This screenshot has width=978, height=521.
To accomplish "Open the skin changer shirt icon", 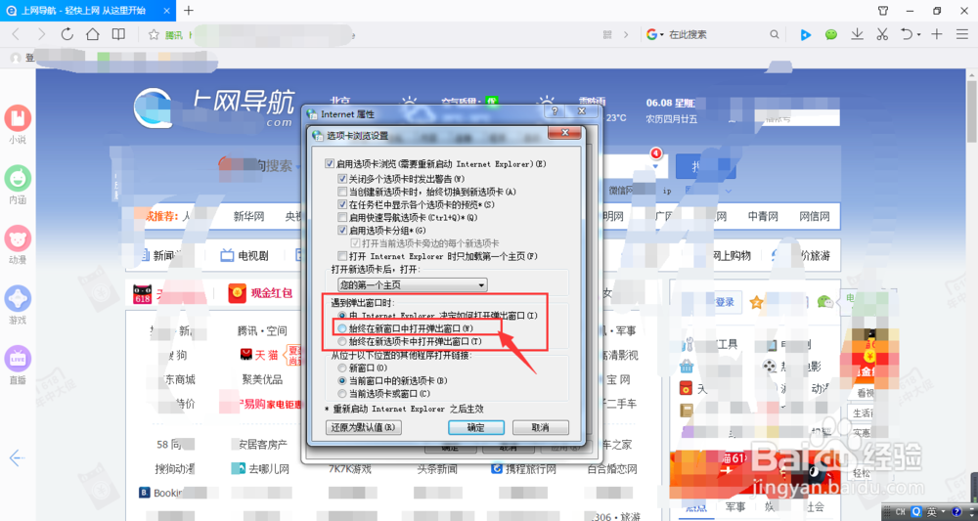I will tap(883, 11).
